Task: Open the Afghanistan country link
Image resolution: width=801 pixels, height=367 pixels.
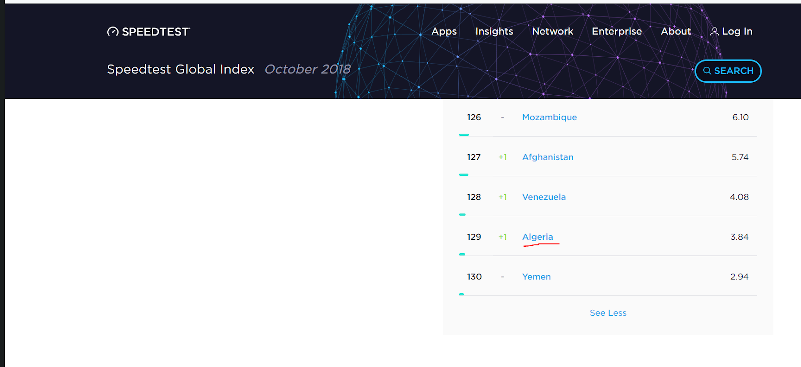Action: (548, 157)
